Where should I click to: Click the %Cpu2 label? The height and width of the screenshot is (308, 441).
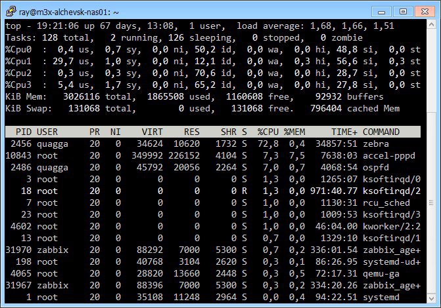18,73
